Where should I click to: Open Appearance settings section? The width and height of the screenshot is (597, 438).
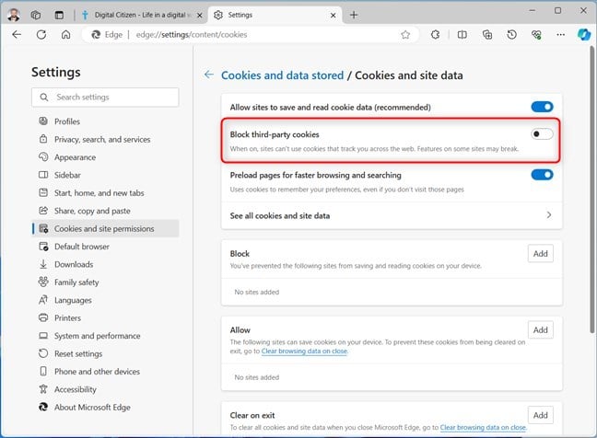105,157
